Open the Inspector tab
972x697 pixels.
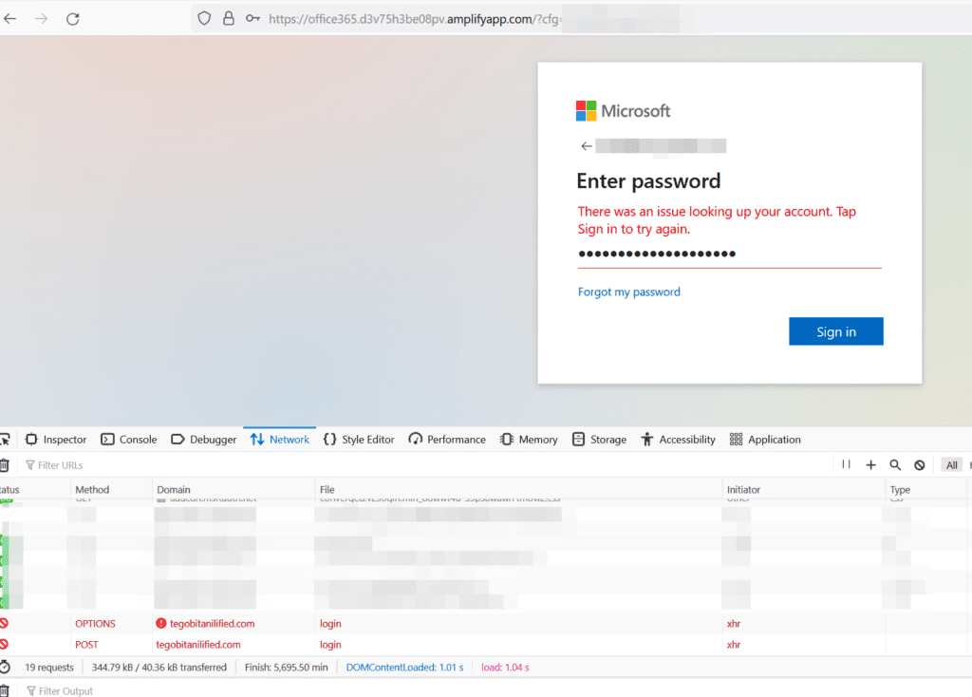[56, 440]
